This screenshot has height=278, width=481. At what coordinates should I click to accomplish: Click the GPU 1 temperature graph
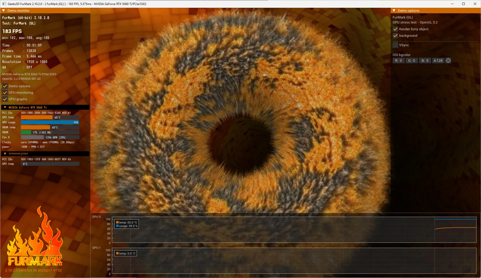tap(294, 261)
